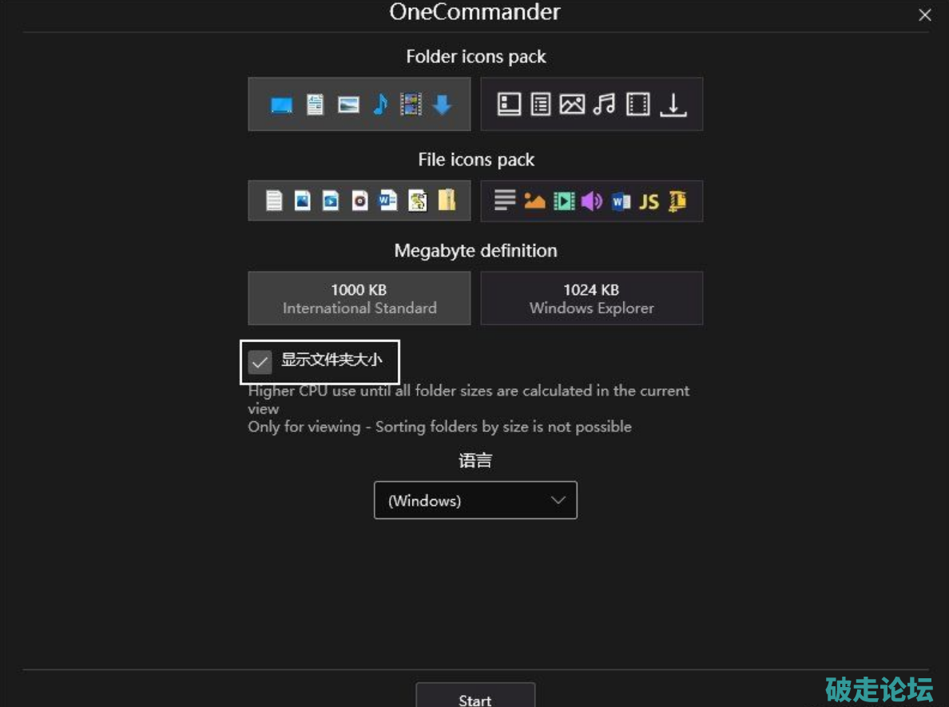
Task: Click the blue download arrow folder icon
Action: (x=443, y=105)
